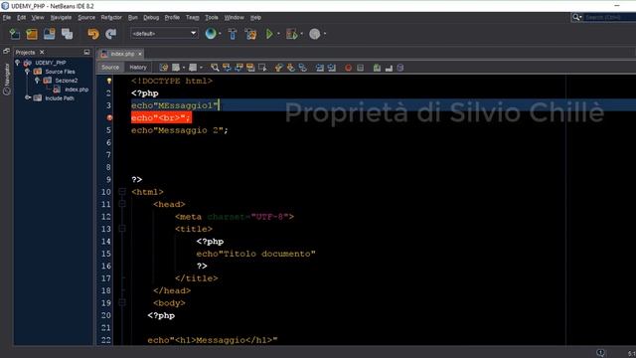Click the Stop Macro Recording icon
Screen dimensions: 636x358
pyautogui.click(x=360, y=68)
